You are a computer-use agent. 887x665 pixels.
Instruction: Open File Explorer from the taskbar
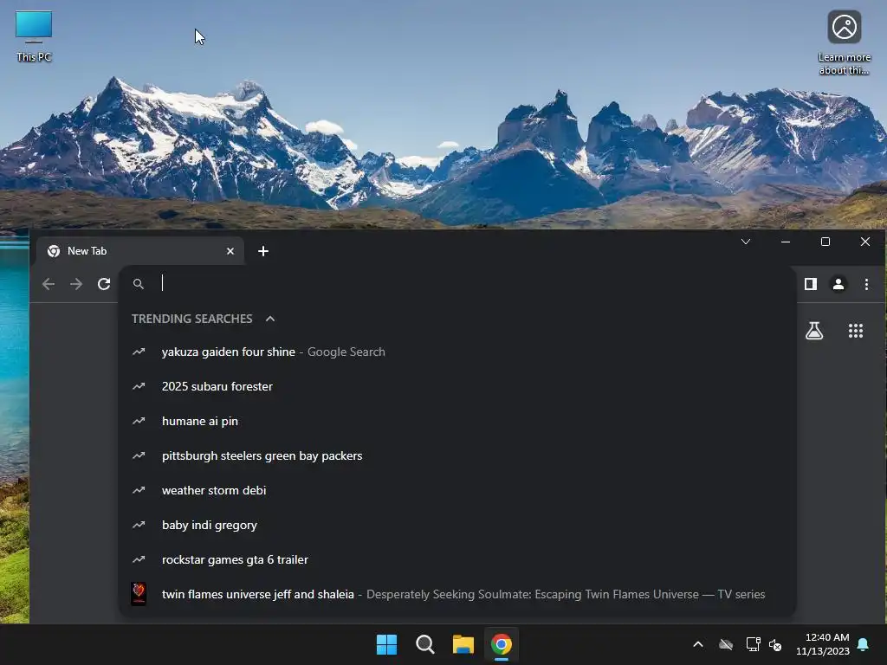[x=463, y=644]
